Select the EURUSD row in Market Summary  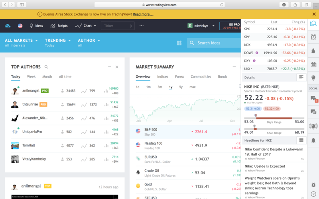click(185, 159)
